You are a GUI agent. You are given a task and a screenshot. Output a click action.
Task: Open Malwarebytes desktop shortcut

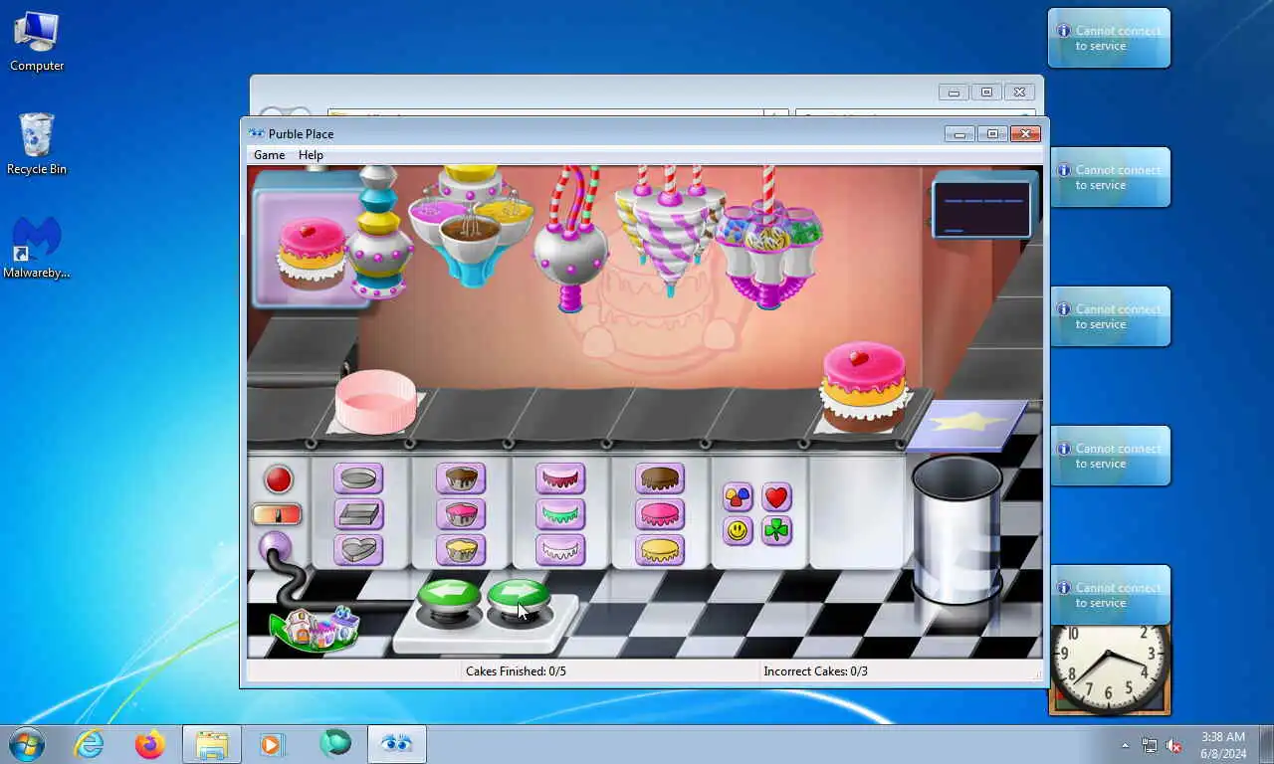point(37,248)
